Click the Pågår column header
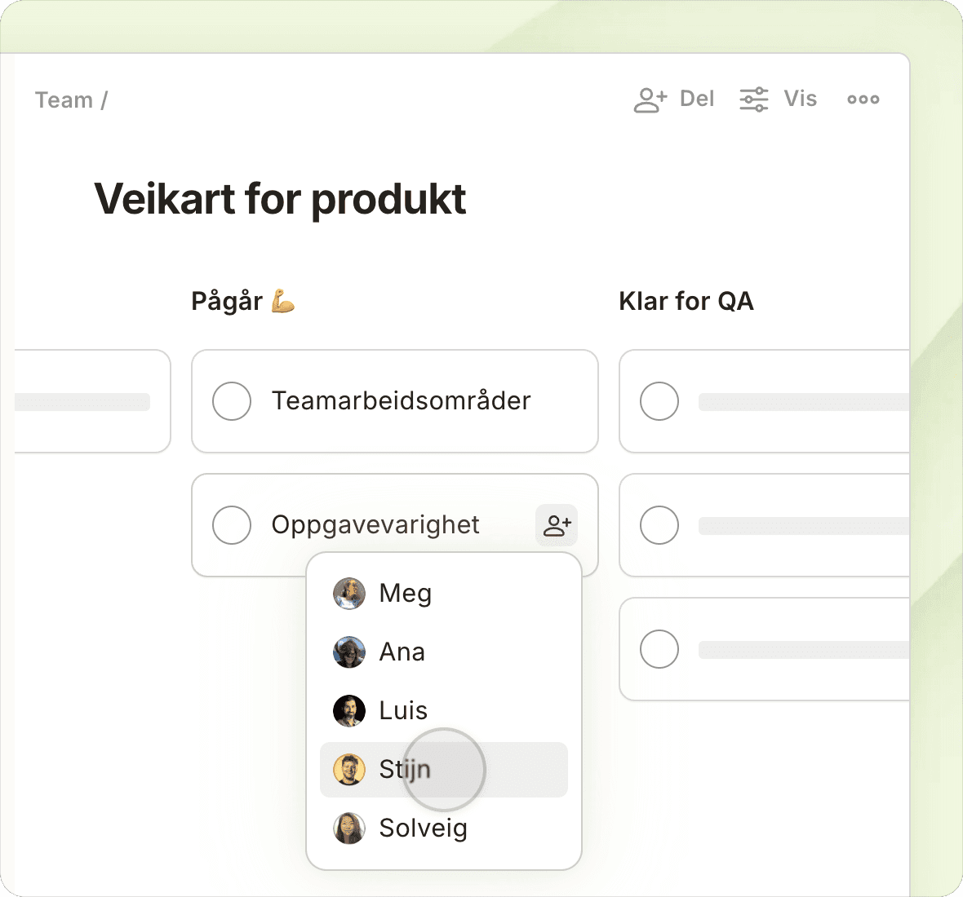Screen dimensions: 963x897 pyautogui.click(x=227, y=302)
